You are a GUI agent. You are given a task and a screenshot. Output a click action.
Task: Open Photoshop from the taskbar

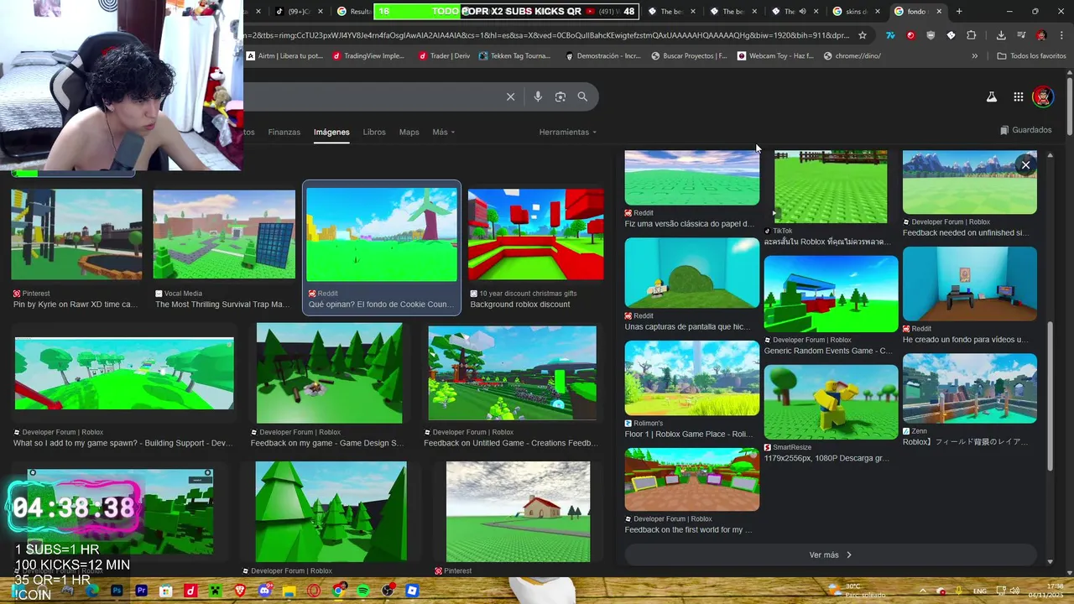pyautogui.click(x=117, y=591)
